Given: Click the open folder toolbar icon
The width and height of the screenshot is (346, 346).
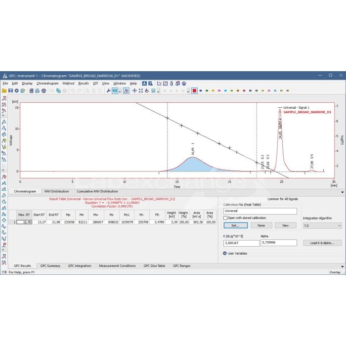Looking at the screenshot, I should (4, 90).
